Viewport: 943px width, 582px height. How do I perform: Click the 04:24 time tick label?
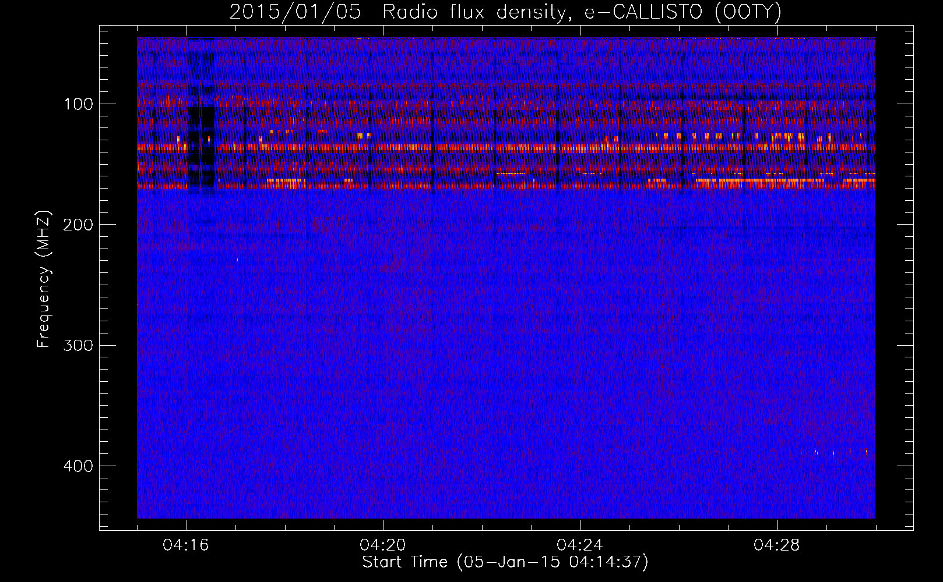click(x=580, y=545)
